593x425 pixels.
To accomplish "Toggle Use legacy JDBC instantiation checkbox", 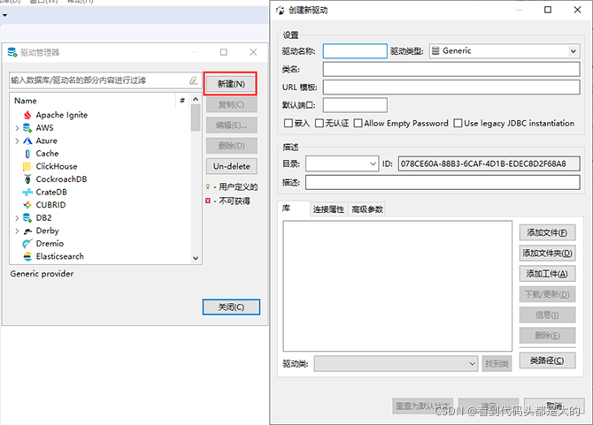I will 458,123.
